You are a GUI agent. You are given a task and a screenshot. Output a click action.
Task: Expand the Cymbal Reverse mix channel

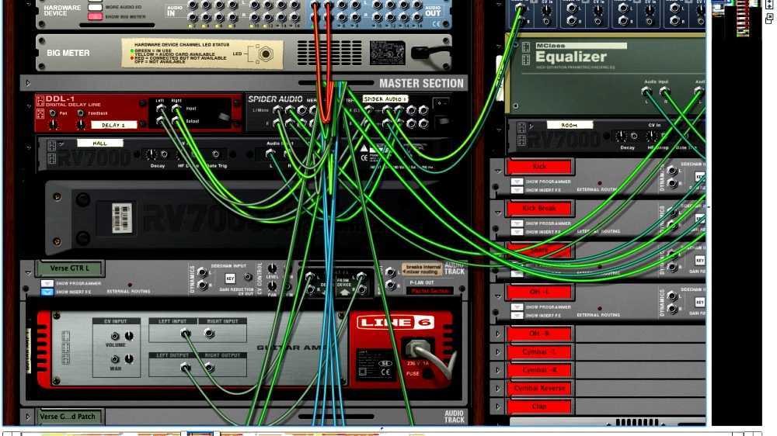(497, 389)
